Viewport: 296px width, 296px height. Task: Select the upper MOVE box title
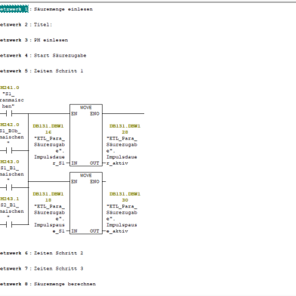click(86, 107)
